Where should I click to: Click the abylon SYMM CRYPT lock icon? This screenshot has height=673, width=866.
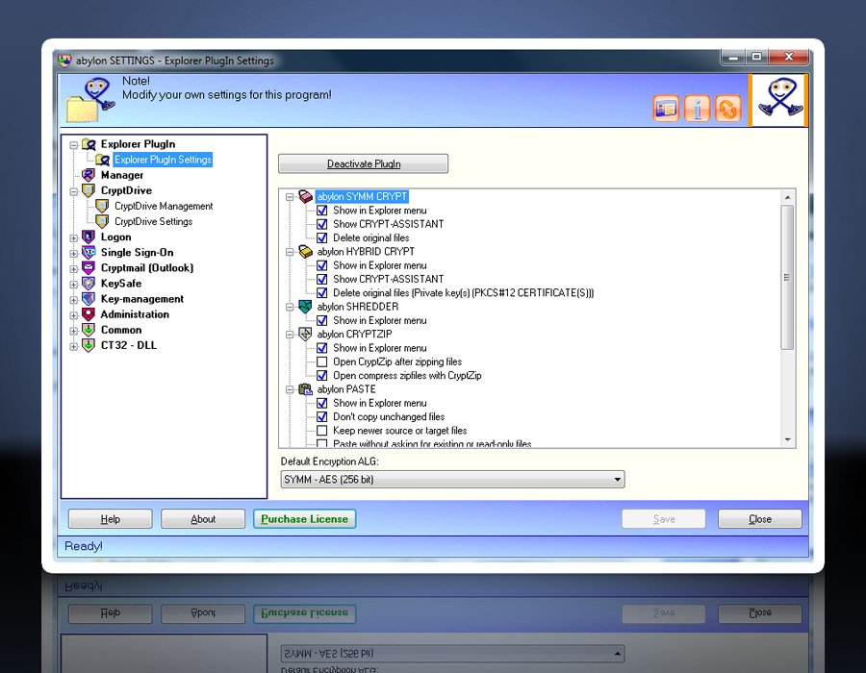point(305,196)
